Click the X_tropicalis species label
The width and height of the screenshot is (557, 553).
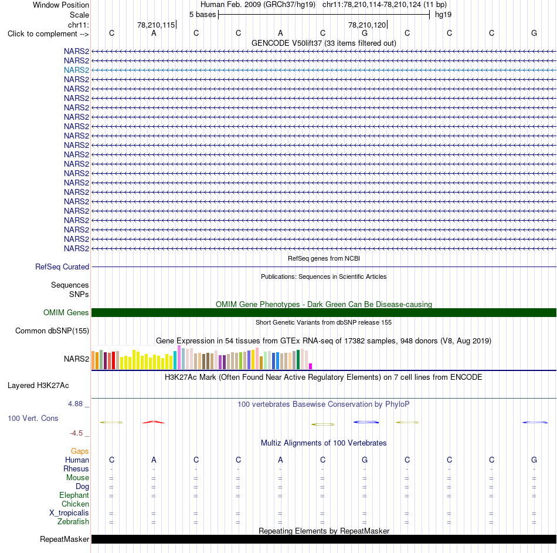[x=69, y=513]
